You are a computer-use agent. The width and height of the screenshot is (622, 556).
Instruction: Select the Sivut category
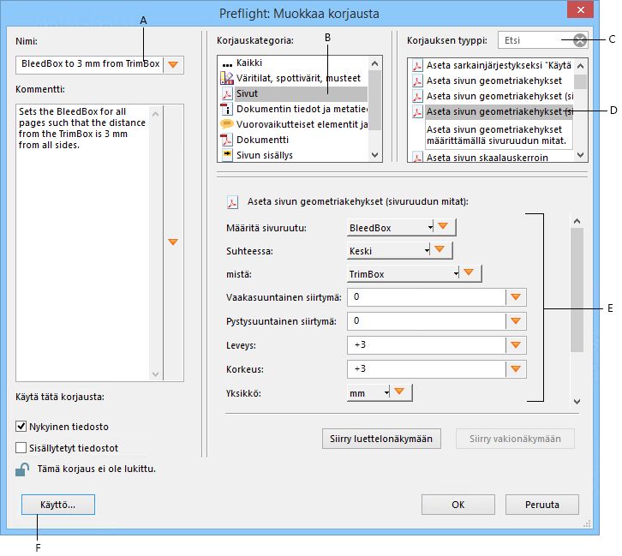click(x=294, y=93)
